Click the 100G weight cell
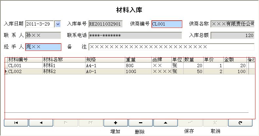 point(138,71)
